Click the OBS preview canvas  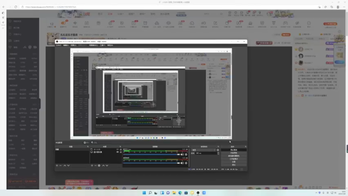coord(151,94)
